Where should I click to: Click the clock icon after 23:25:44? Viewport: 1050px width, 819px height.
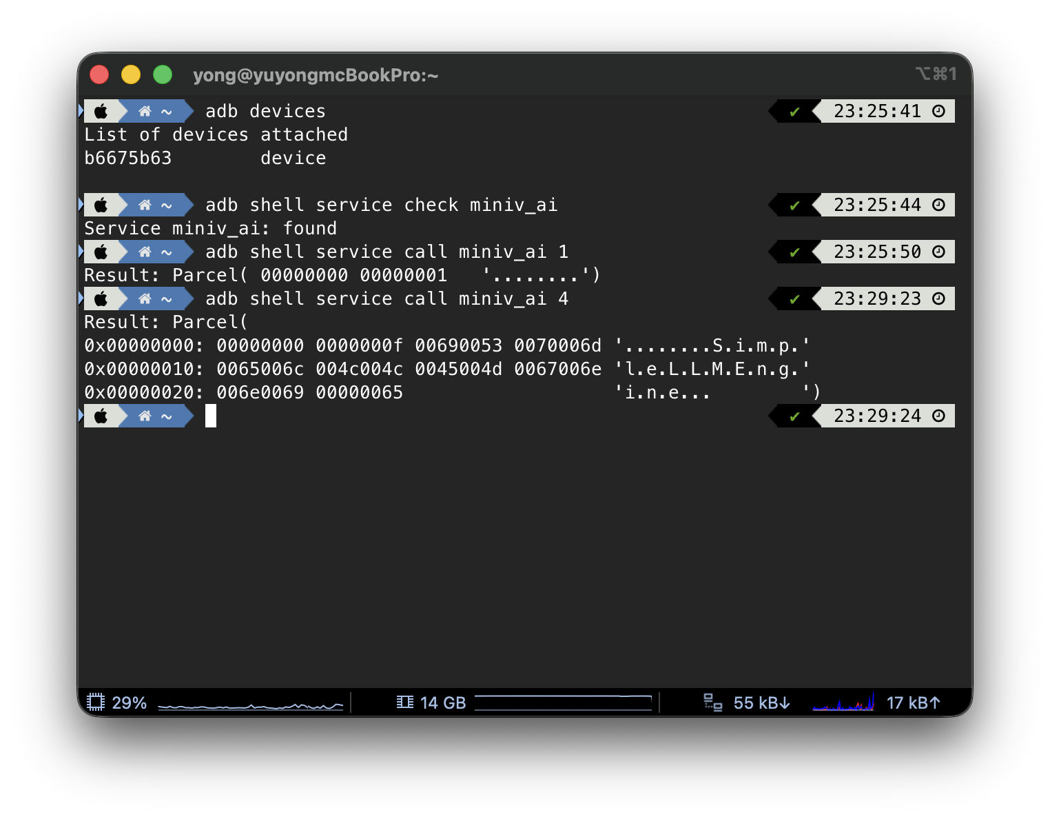click(x=938, y=205)
